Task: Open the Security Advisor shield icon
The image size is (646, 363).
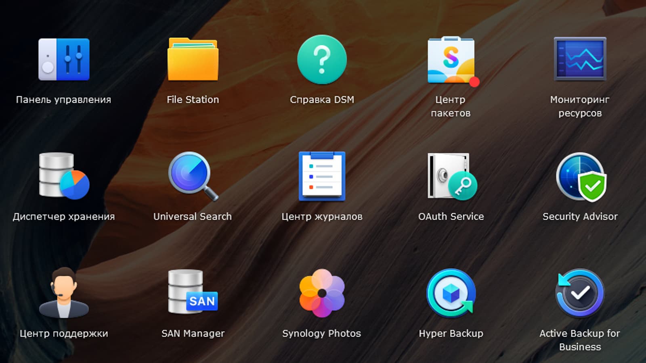Action: pyautogui.click(x=581, y=176)
